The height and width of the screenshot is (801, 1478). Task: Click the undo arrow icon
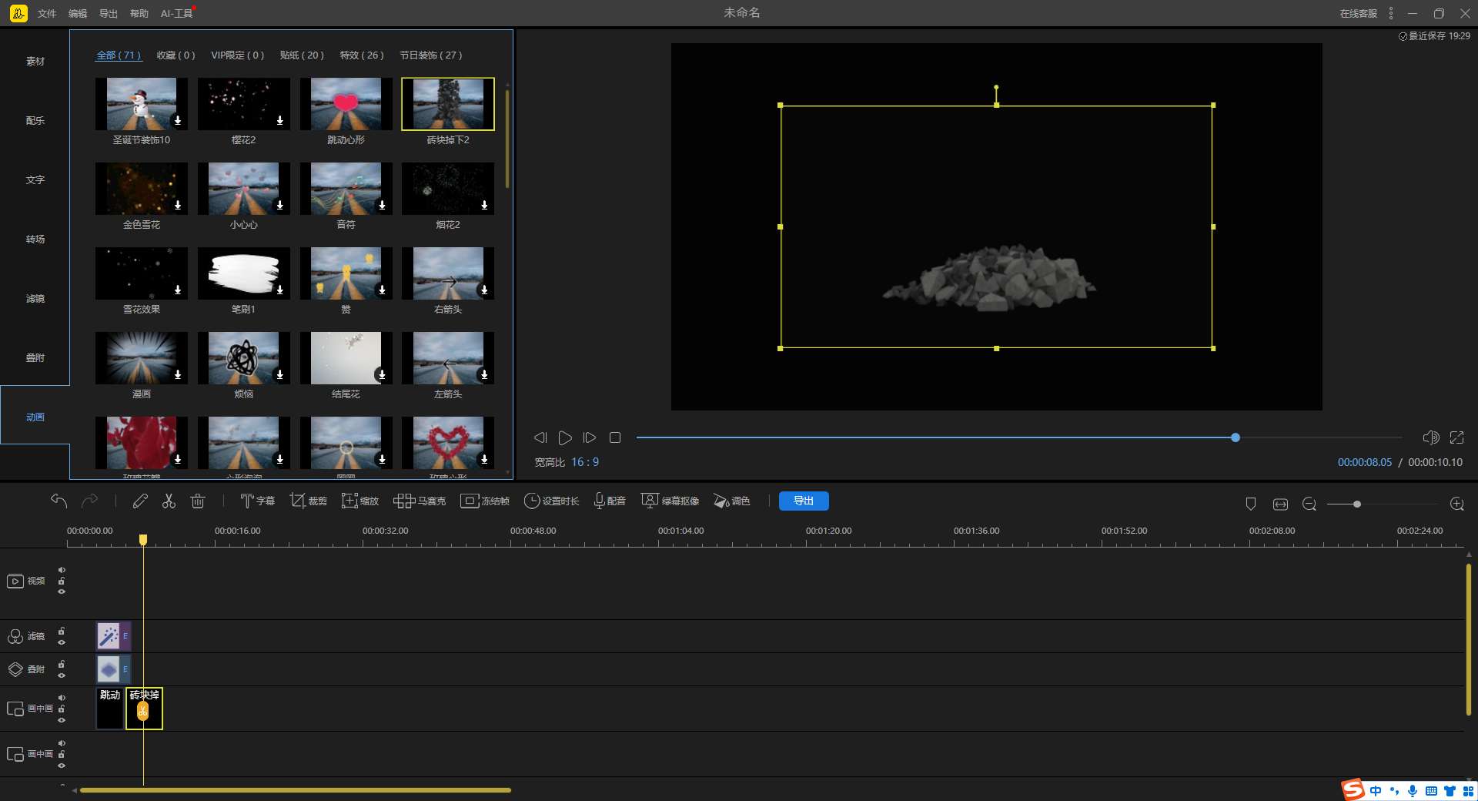point(59,501)
